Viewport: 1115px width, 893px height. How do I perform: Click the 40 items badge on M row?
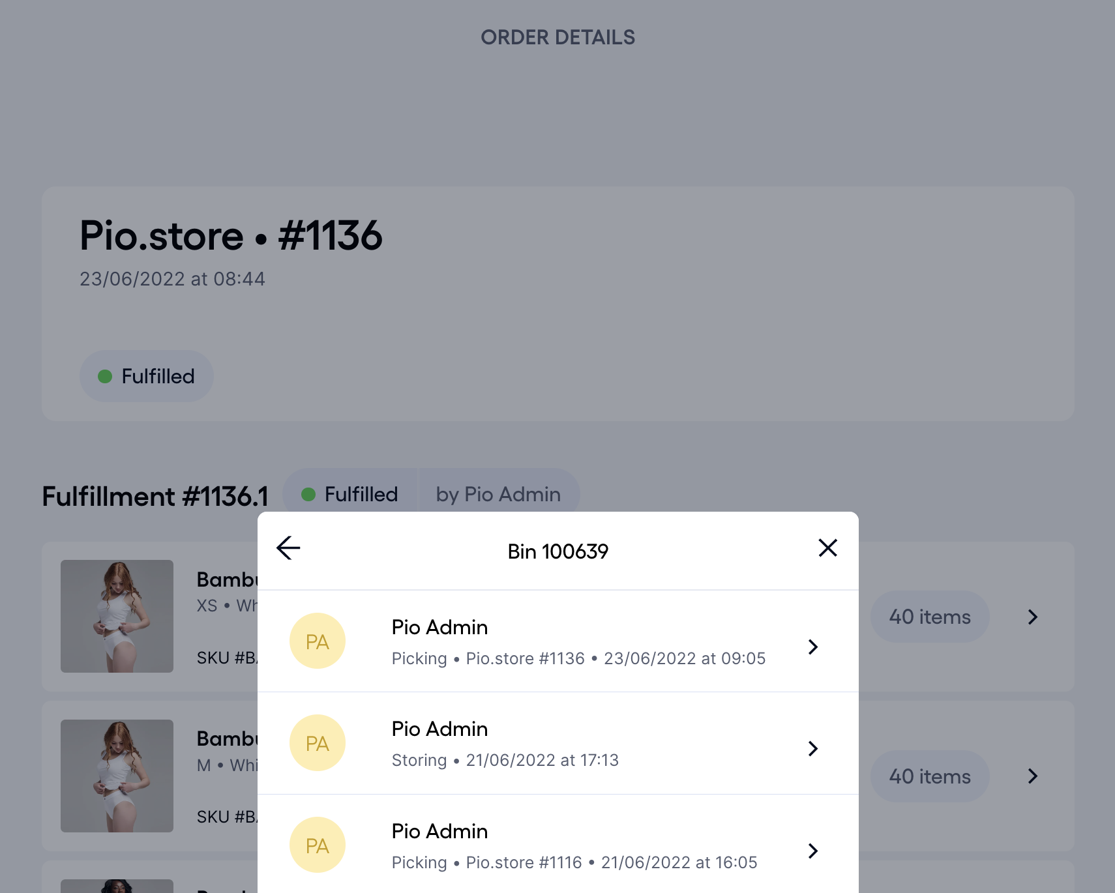pyautogui.click(x=930, y=776)
